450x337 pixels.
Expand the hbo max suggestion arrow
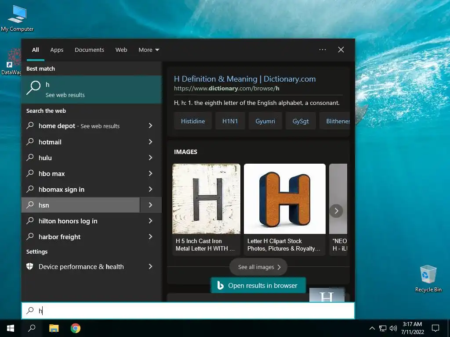pos(151,173)
